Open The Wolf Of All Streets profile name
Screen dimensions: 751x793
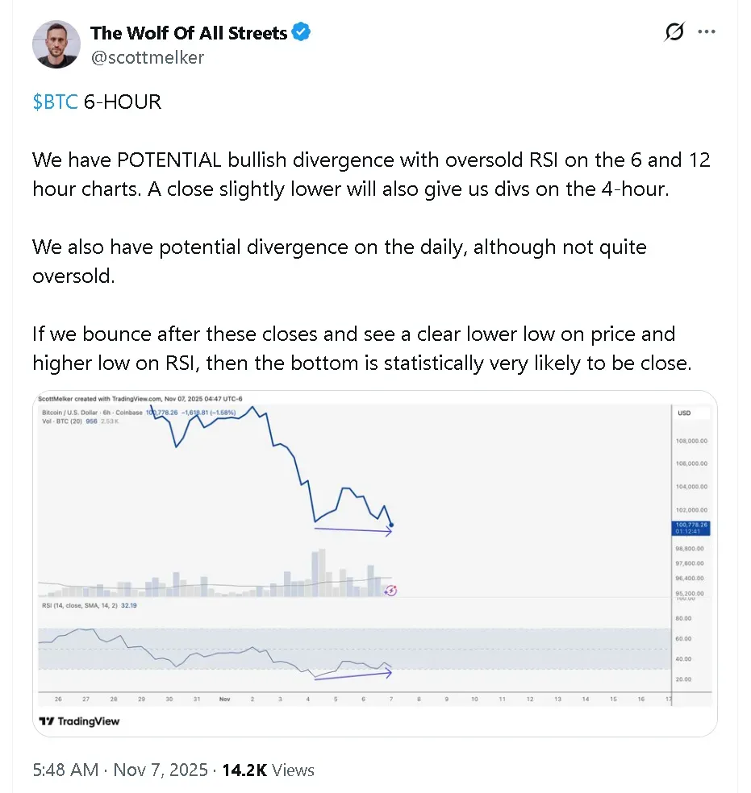(x=189, y=33)
